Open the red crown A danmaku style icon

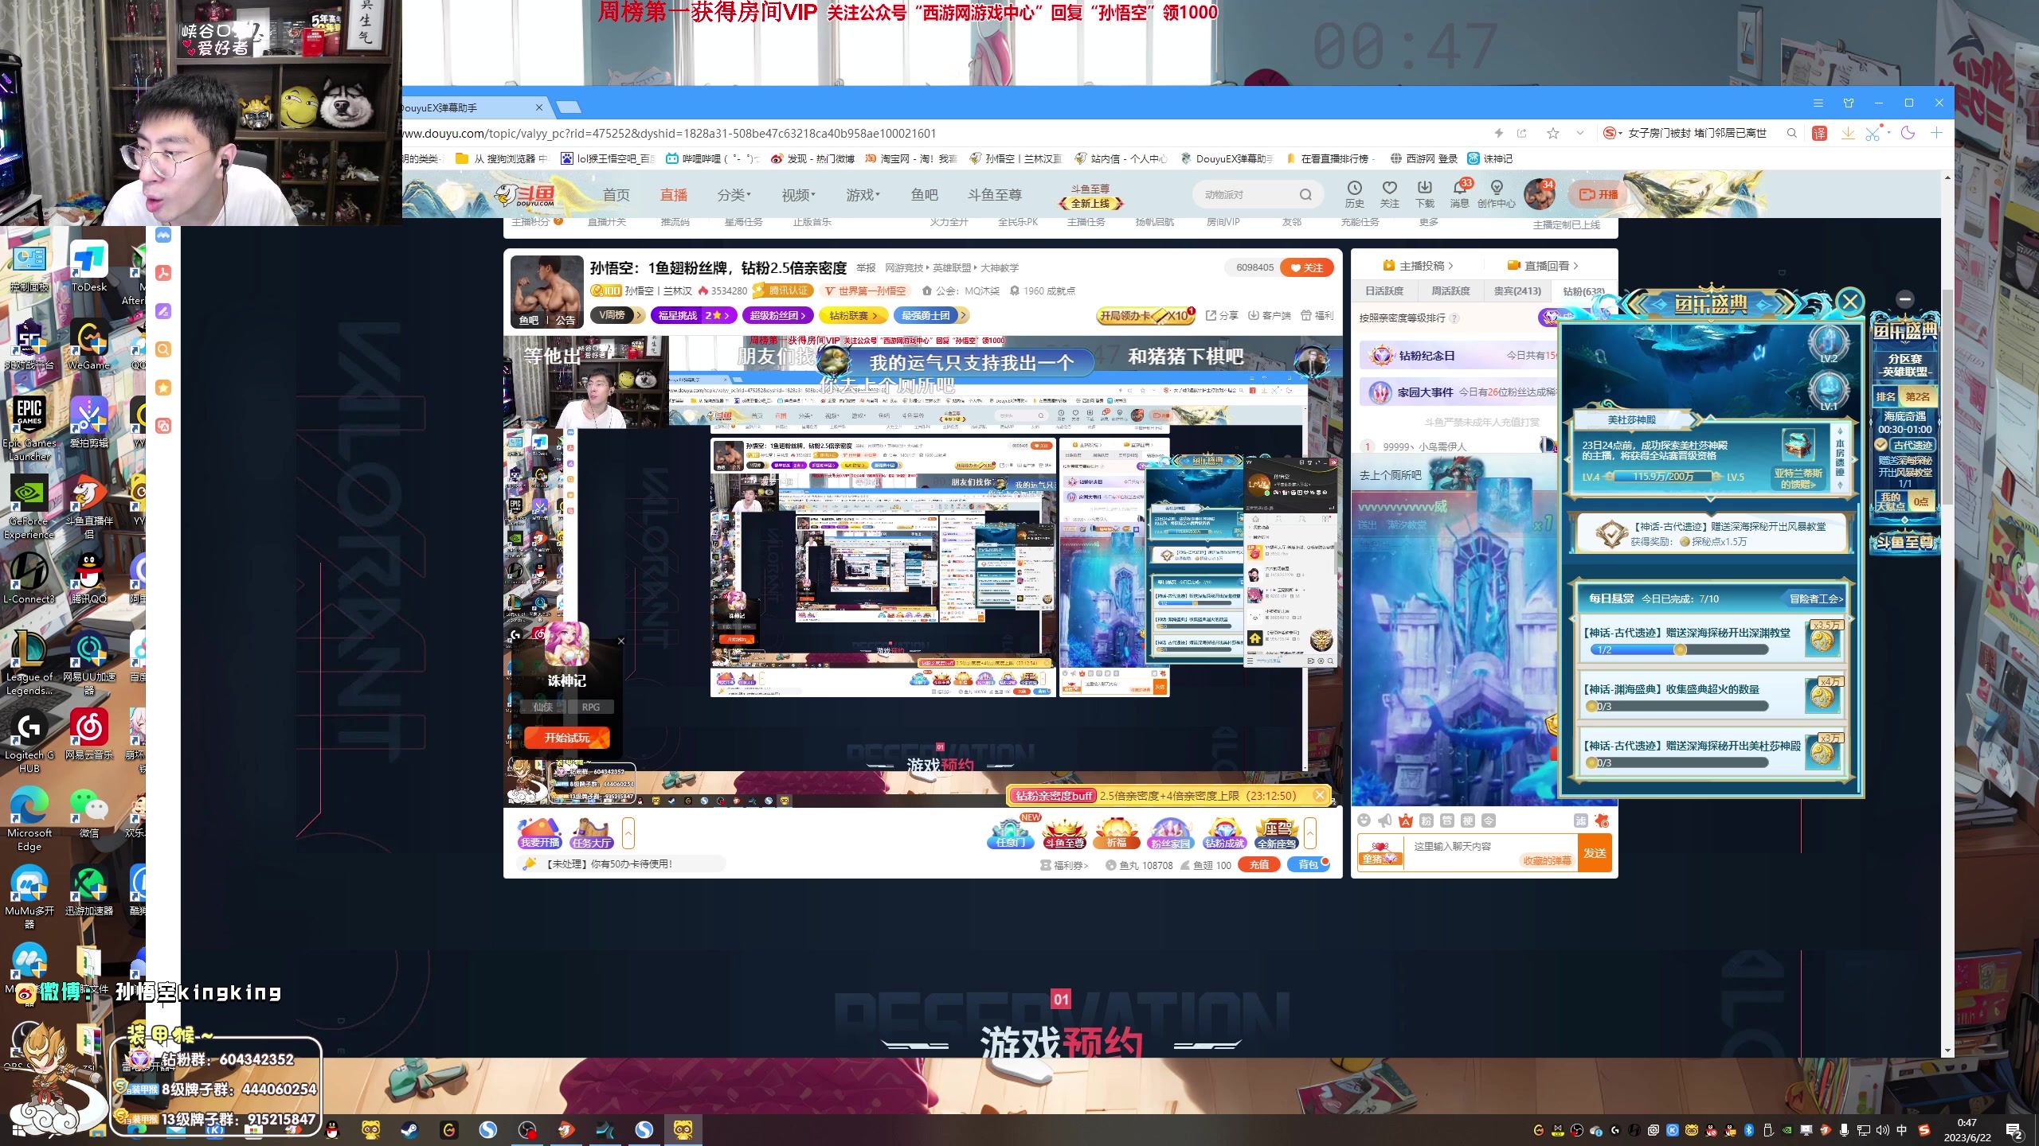coord(1406,821)
